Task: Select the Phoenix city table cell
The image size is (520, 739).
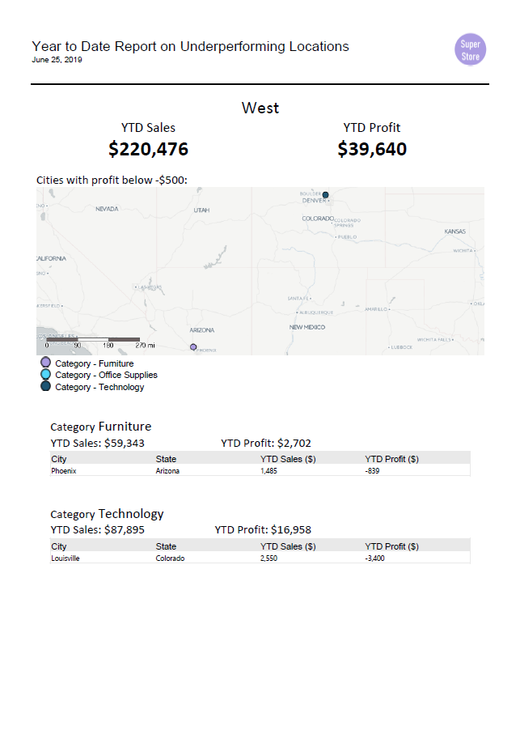Action: (x=64, y=471)
